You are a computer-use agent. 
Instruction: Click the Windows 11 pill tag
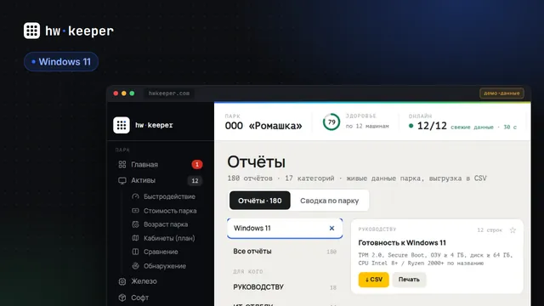click(x=61, y=62)
